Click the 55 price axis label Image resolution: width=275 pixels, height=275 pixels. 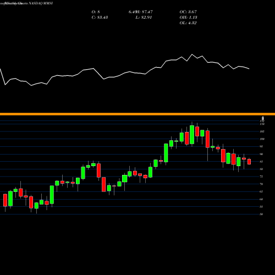pos(261,207)
